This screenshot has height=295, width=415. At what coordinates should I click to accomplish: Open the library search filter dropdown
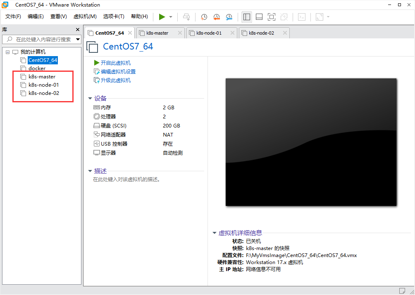click(x=78, y=40)
